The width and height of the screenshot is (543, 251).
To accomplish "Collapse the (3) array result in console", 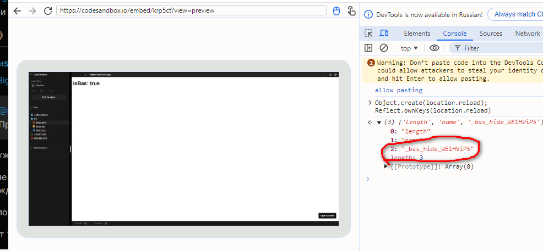I will 379,122.
